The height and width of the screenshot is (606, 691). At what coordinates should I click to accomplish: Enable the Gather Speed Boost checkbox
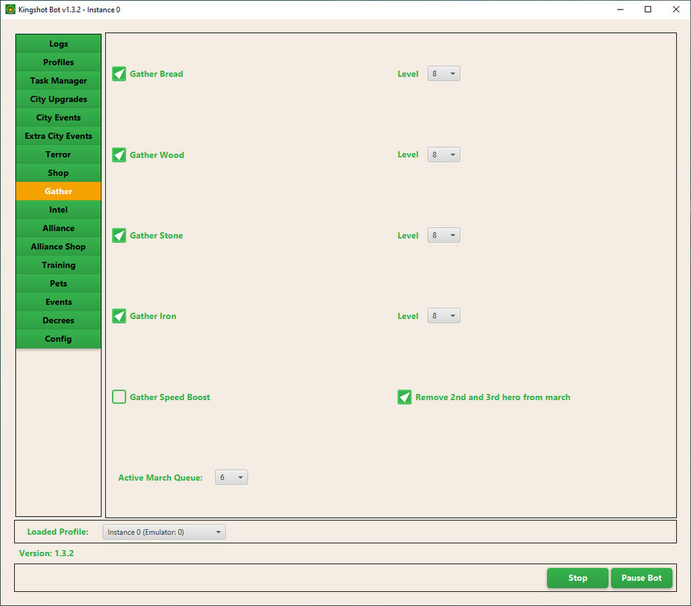(x=119, y=397)
